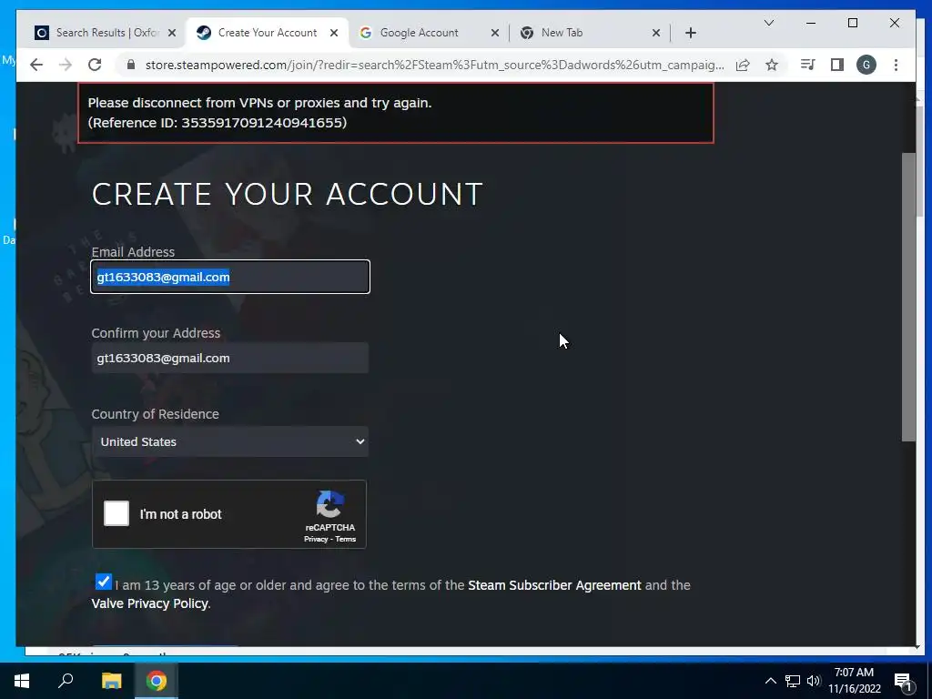This screenshot has width=932, height=699.
Task: Open Steam Subscriber Agreement link
Action: (554, 585)
